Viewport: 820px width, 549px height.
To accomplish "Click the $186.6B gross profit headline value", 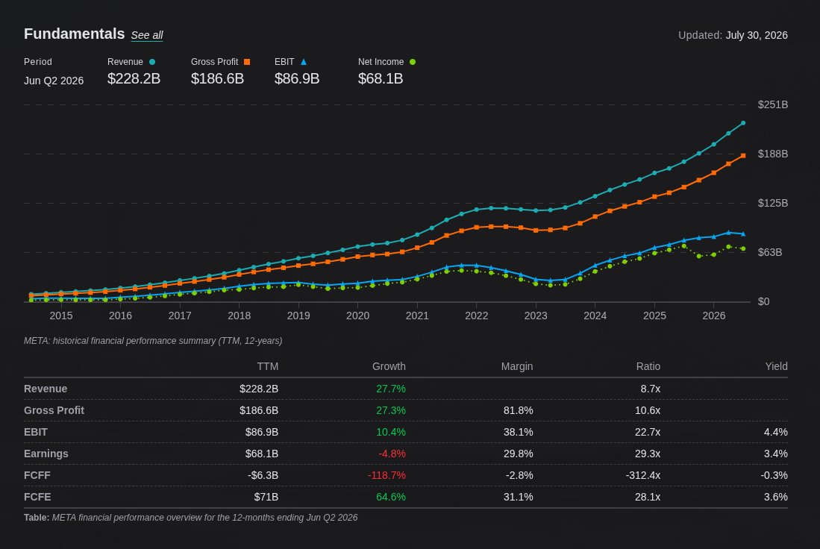I will point(218,78).
